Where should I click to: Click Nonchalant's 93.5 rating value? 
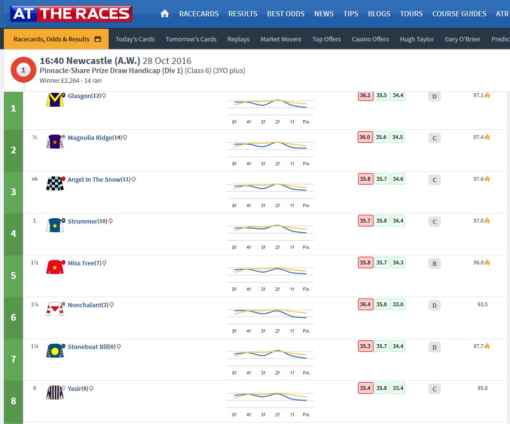tap(482, 304)
